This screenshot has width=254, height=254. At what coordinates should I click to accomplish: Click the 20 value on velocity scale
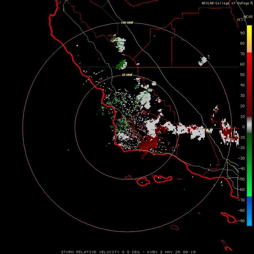coord(242,106)
